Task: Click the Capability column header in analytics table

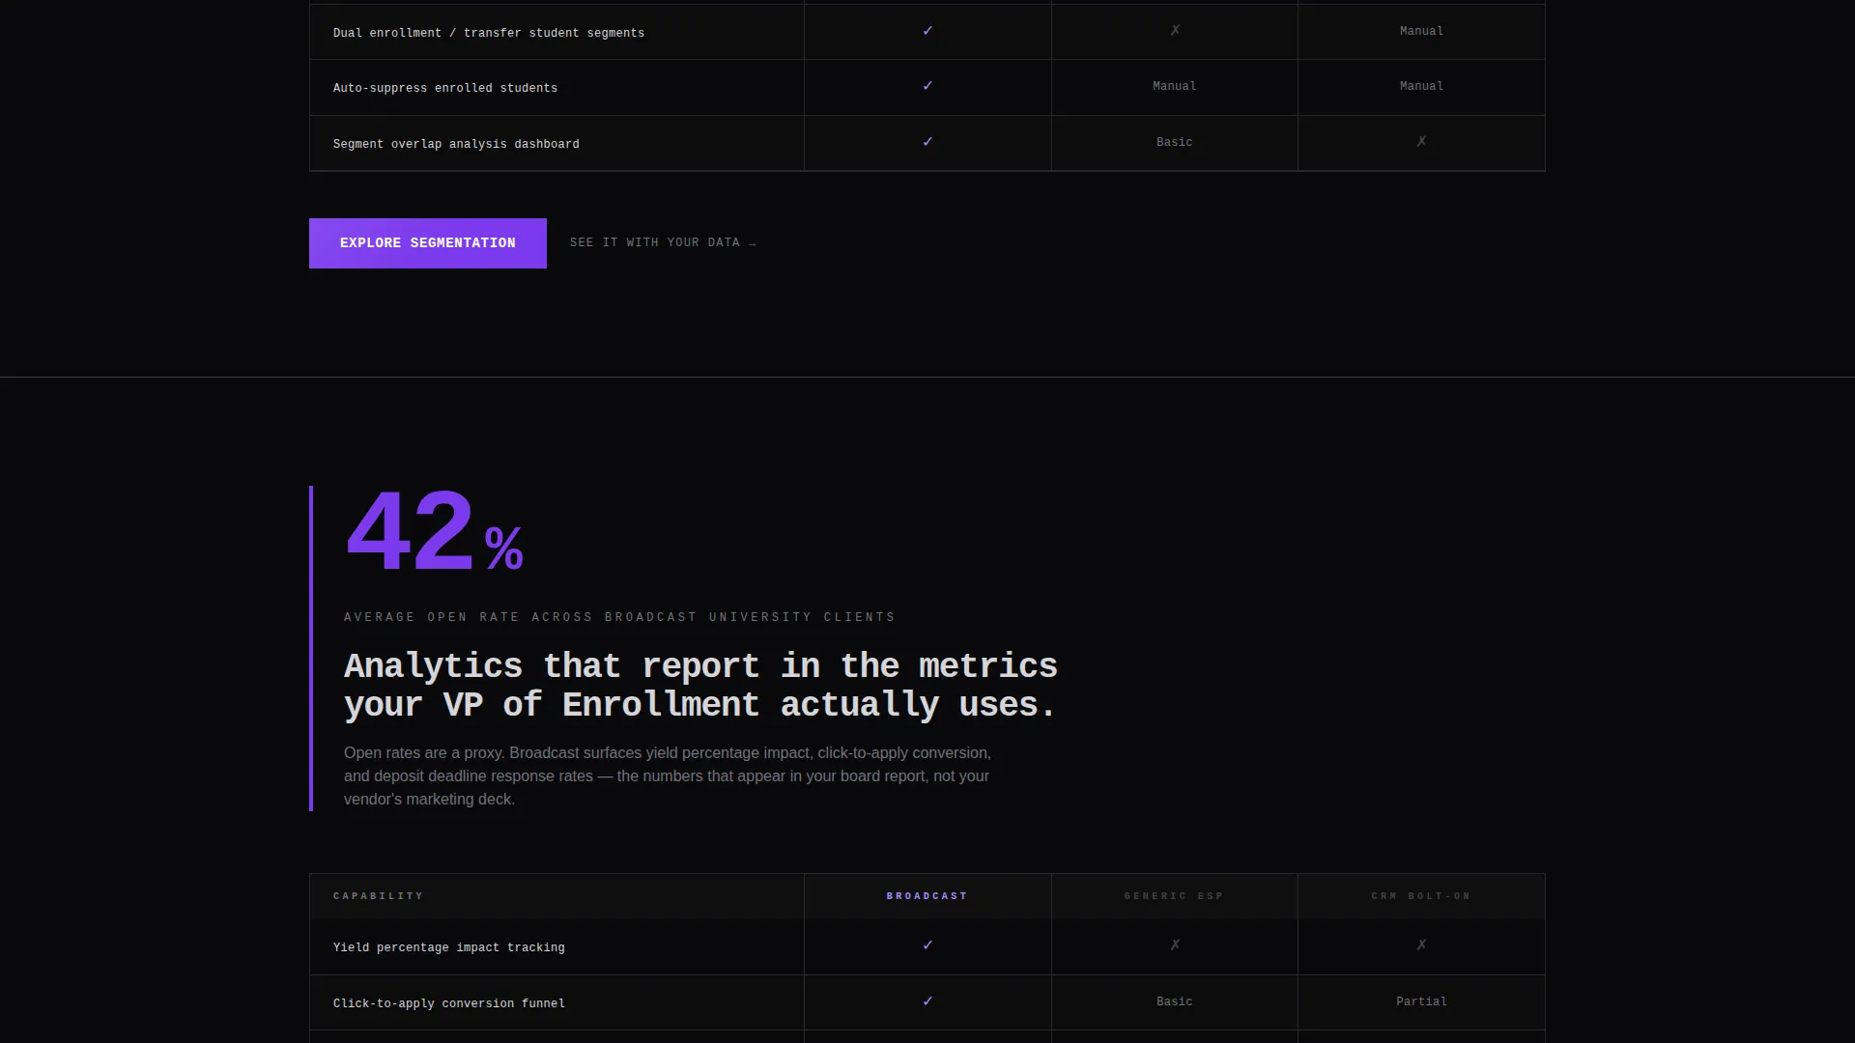Action: 379,896
